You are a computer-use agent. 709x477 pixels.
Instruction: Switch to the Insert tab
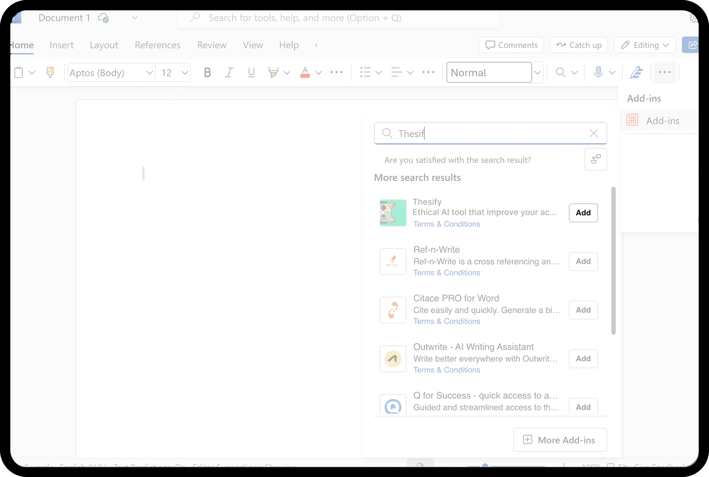pyautogui.click(x=61, y=45)
